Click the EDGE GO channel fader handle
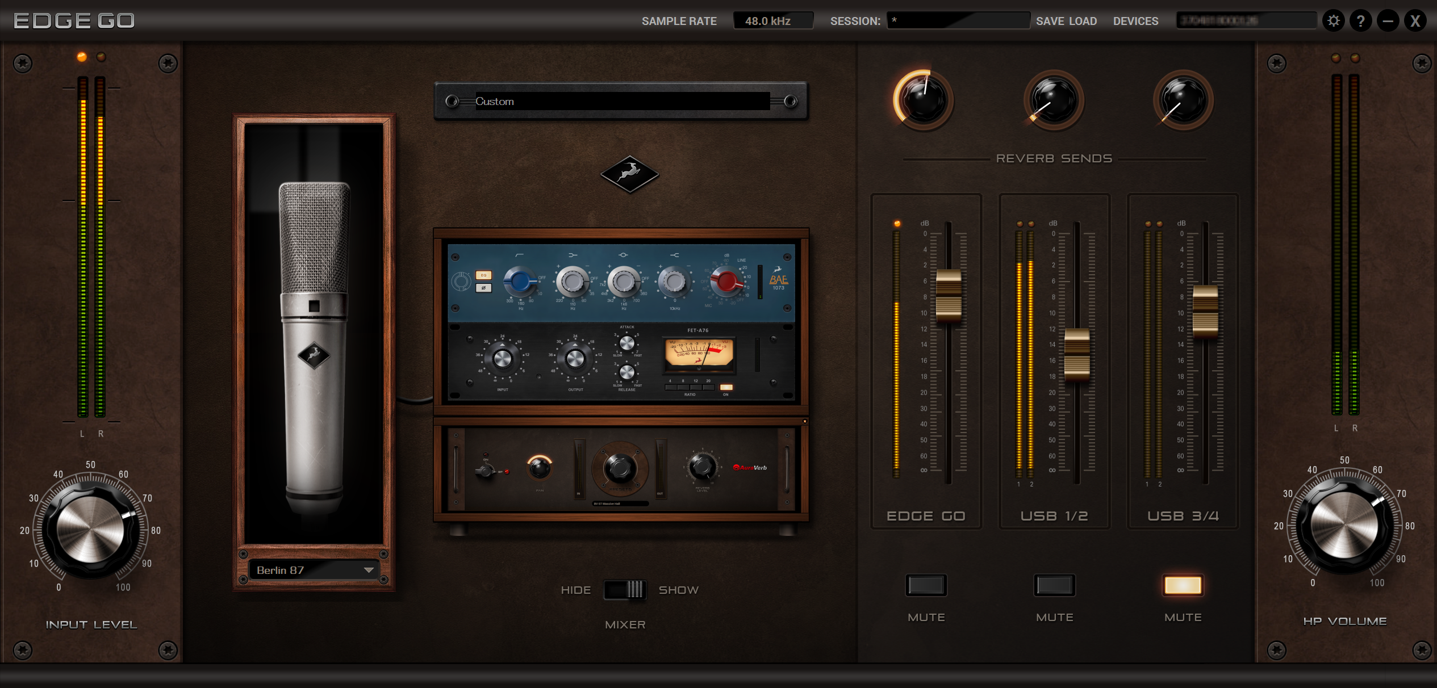The image size is (1437, 688). coord(949,296)
